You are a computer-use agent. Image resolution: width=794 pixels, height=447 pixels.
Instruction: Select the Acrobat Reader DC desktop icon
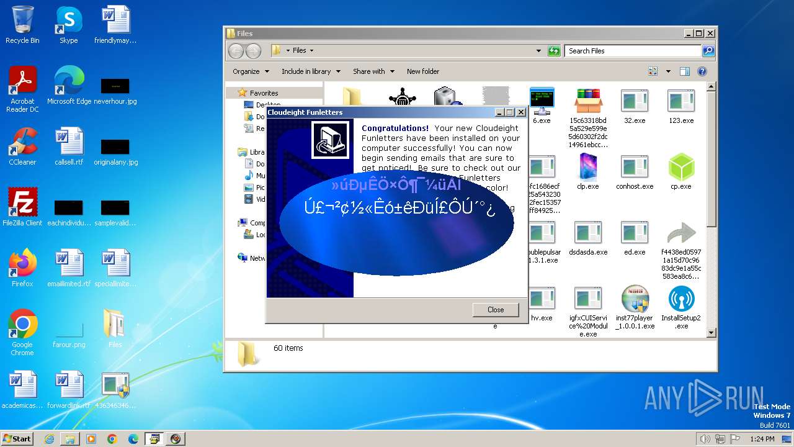pyautogui.click(x=22, y=89)
